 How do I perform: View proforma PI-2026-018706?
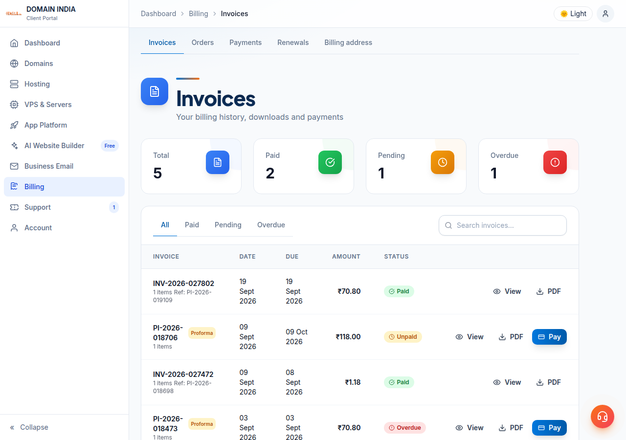click(469, 337)
